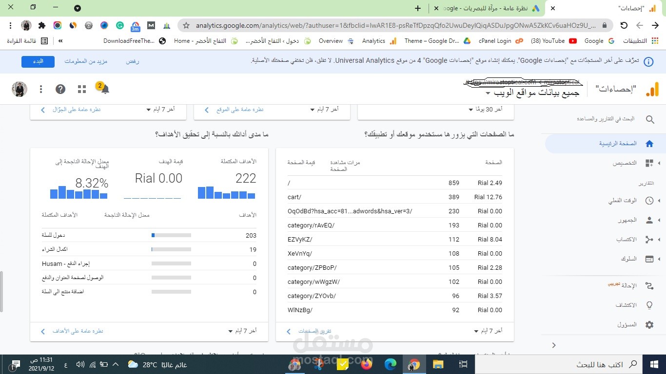This screenshot has width=666, height=374.
Task: Open the الوقت الفعلي real-time reports clock icon
Action: [649, 200]
